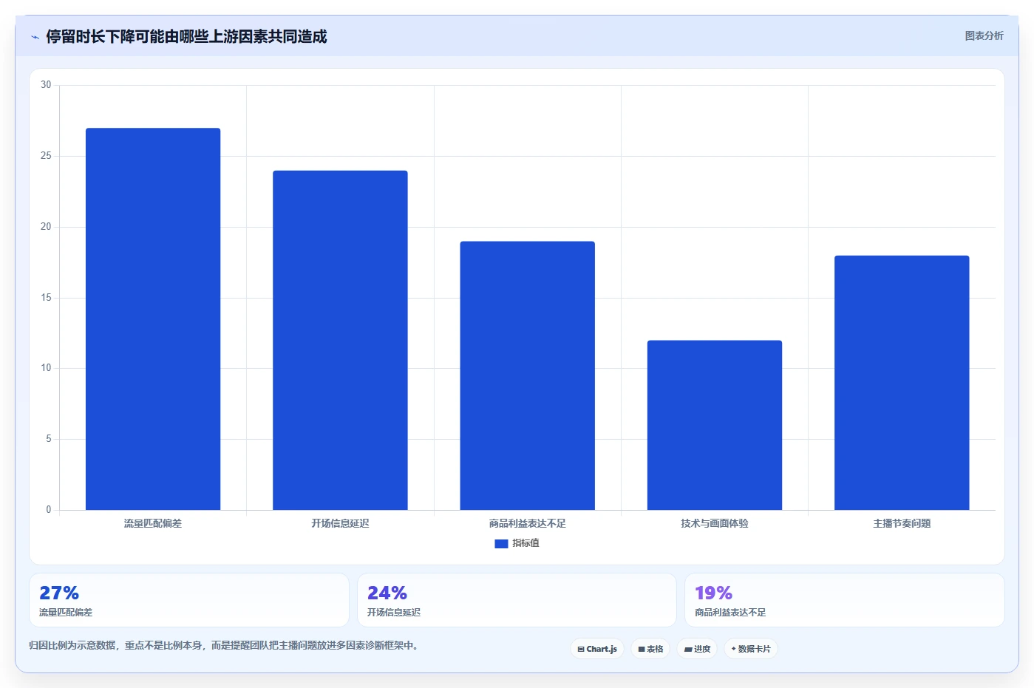
Task: Open the 24% 开场信息延迟 stat card
Action: 517,600
